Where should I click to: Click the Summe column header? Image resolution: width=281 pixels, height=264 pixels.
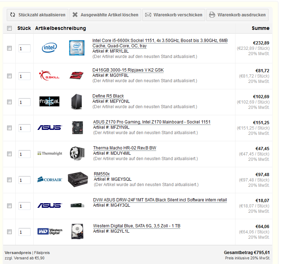[x=260, y=28]
